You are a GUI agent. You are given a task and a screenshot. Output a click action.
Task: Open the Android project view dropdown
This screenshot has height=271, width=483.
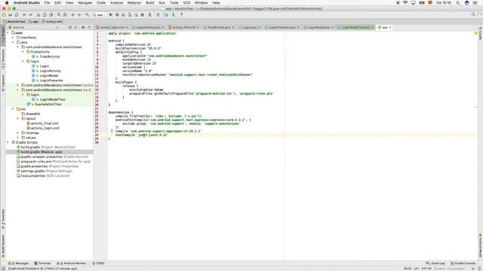(33, 27)
